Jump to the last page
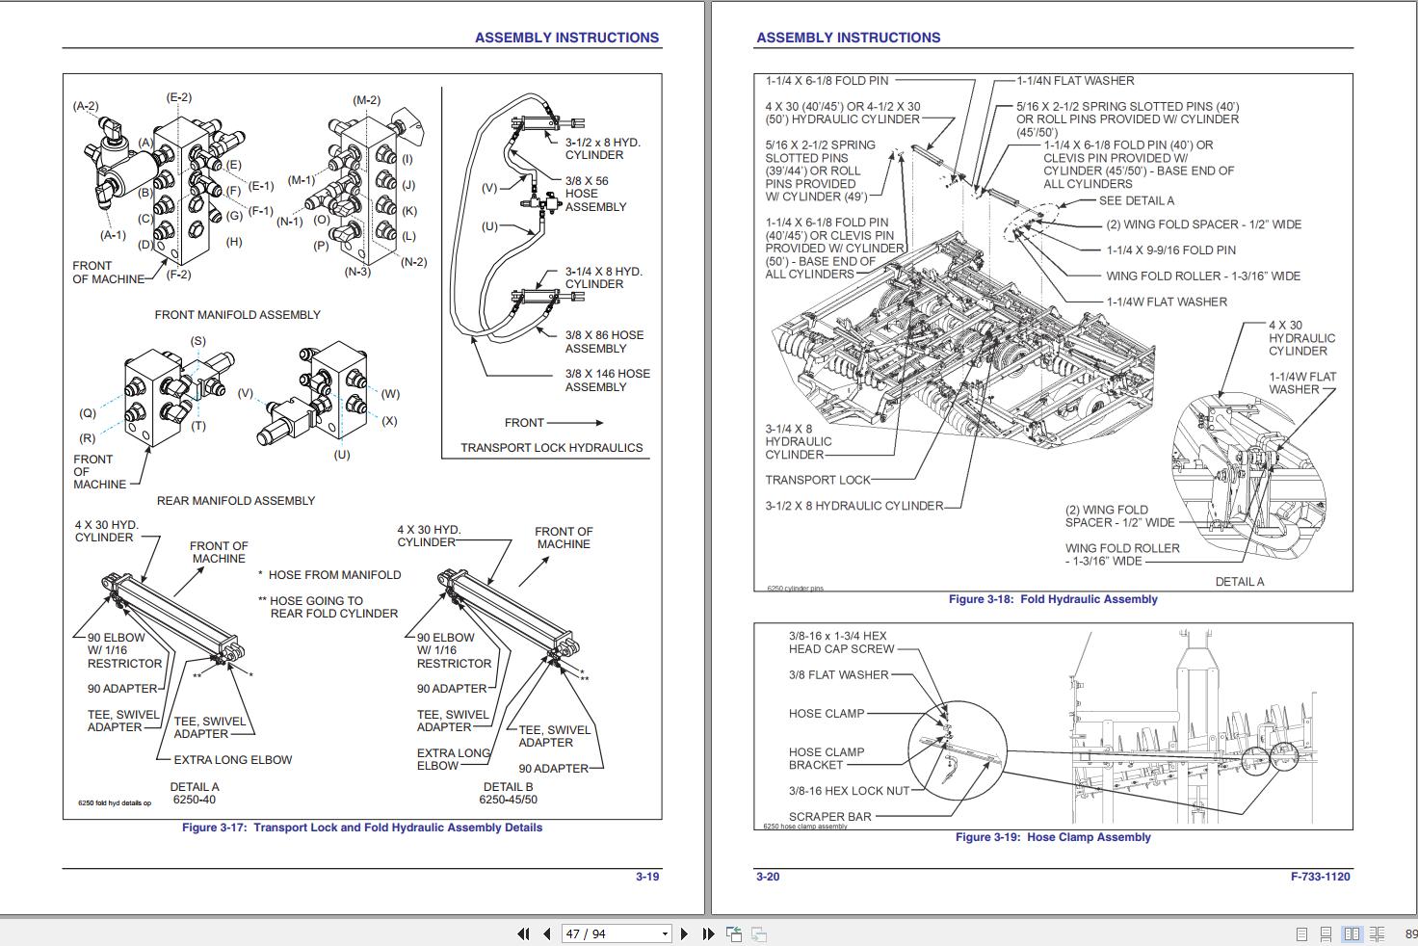 pos(707,933)
